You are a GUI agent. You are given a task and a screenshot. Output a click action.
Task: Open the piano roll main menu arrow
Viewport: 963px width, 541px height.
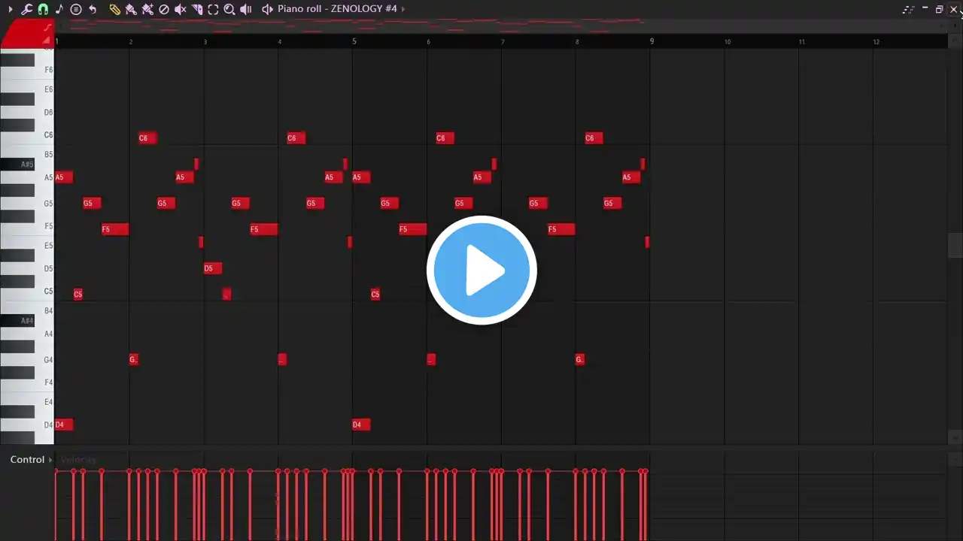click(x=11, y=9)
